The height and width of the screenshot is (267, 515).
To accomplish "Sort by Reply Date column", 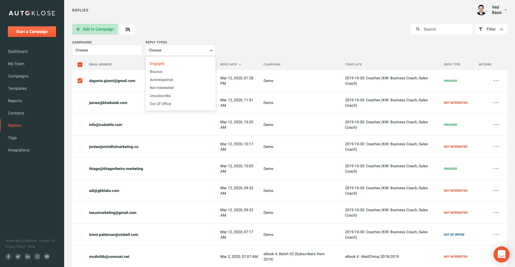I will point(231,64).
